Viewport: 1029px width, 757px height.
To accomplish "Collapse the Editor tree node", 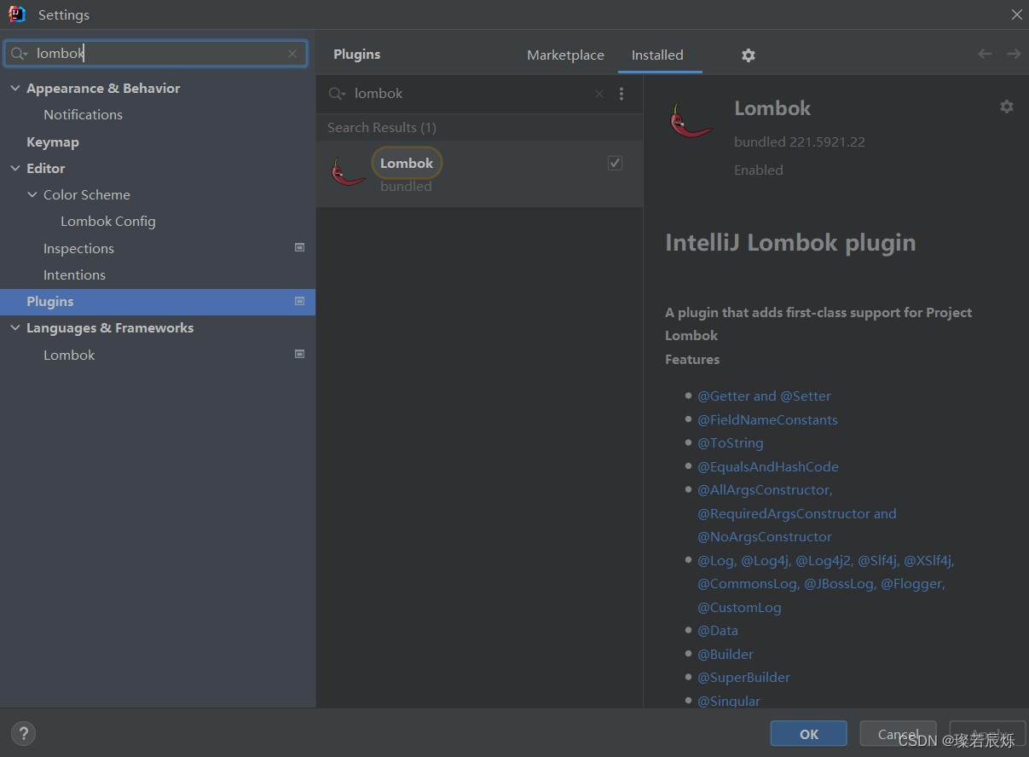I will coord(14,168).
